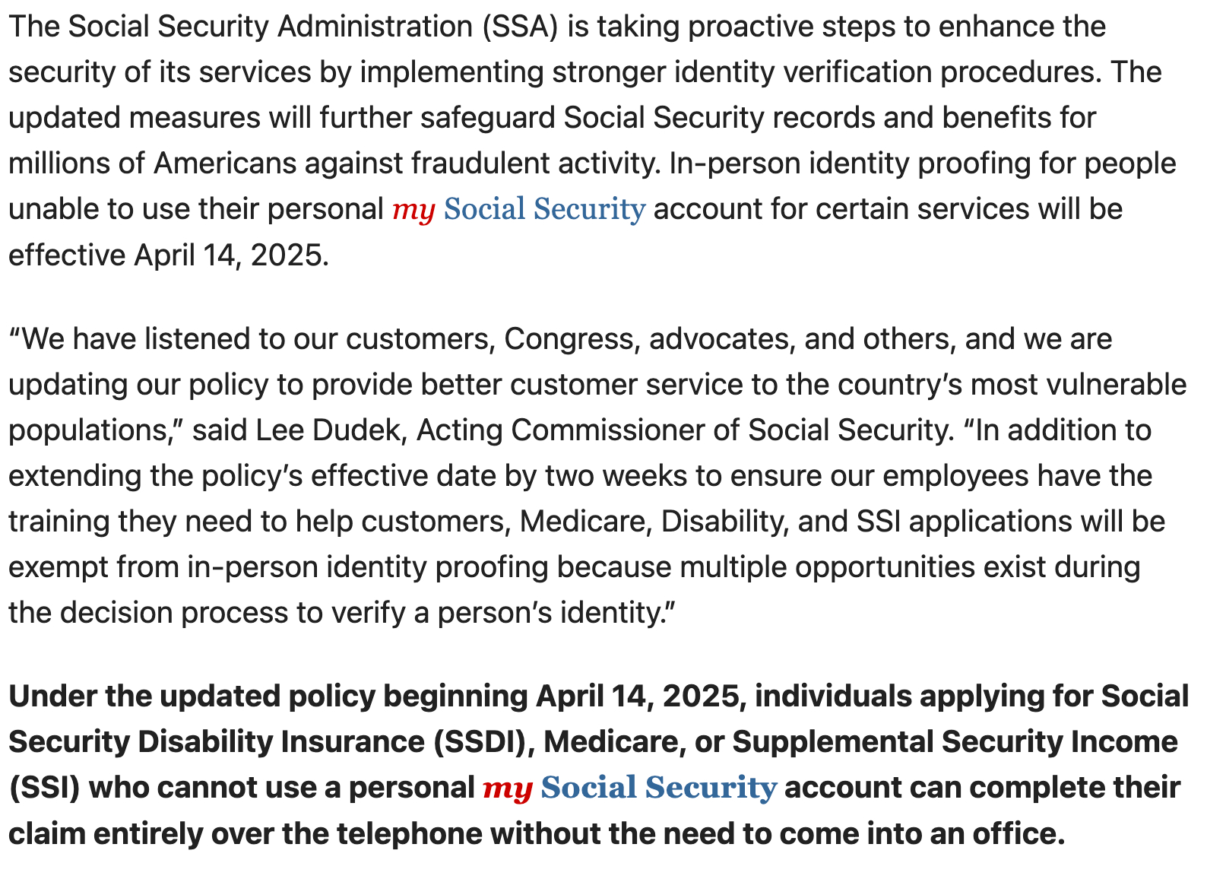Image resolution: width=1207 pixels, height=879 pixels.
Task: Open the my Social Security link in first paragraph
Action: click(518, 209)
